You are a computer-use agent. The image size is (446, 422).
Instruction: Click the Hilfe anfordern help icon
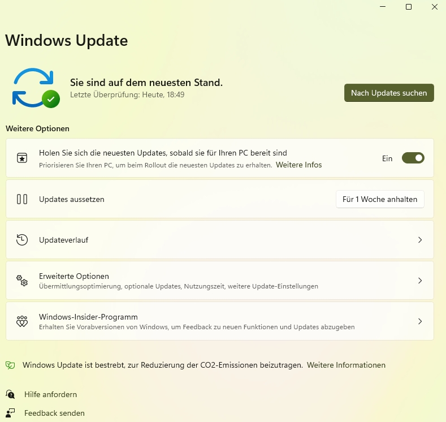pyautogui.click(x=10, y=394)
